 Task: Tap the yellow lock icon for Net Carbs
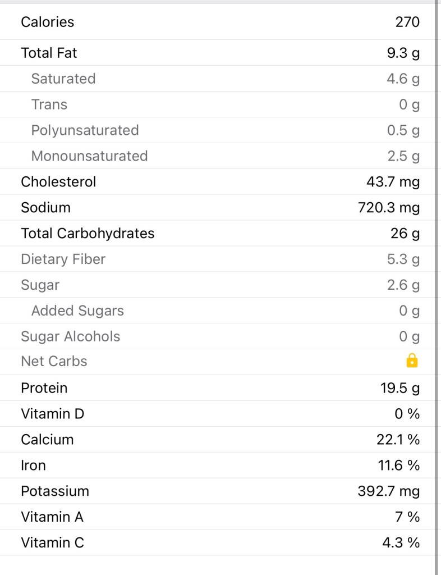(x=412, y=361)
